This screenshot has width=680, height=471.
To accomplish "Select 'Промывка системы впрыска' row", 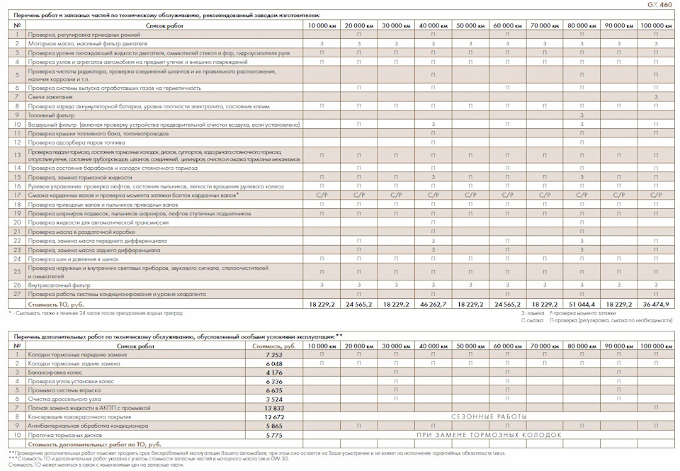I will pos(341,390).
